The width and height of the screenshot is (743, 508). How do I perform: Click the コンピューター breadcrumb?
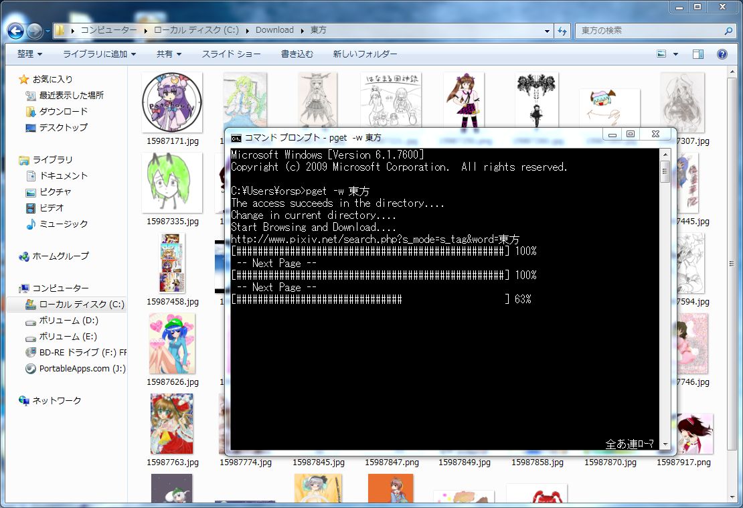coord(108,30)
